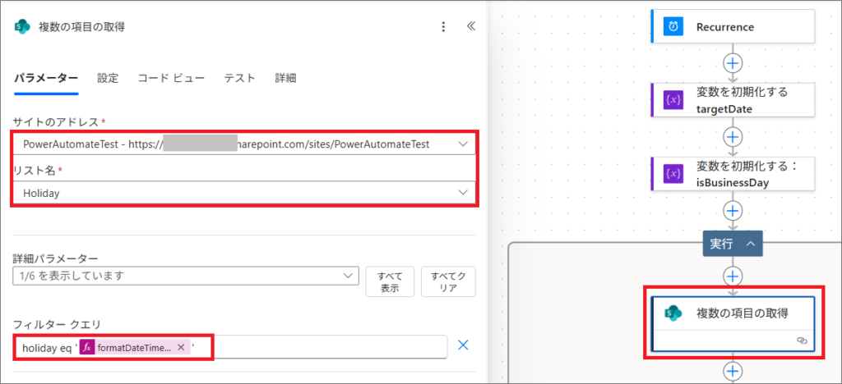Open the three-dot more options menu

443,26
